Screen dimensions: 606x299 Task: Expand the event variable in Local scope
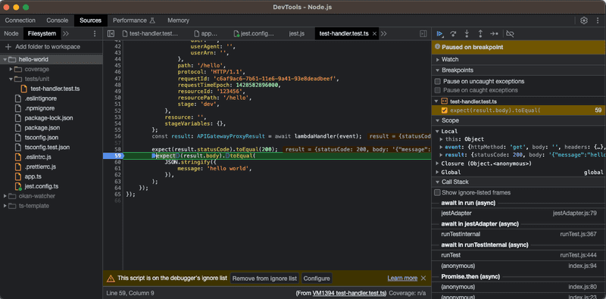[442, 147]
